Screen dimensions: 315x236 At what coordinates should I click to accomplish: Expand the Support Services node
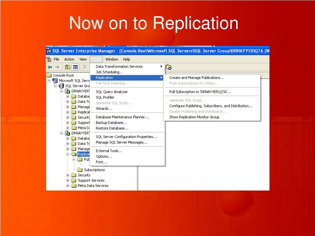tap(68, 180)
